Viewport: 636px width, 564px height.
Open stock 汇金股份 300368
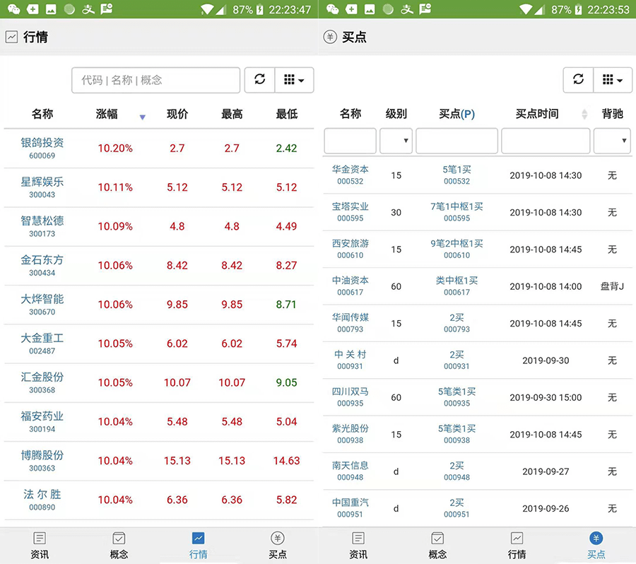(42, 382)
